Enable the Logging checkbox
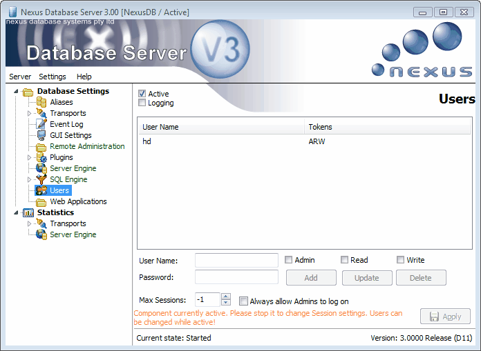 (x=142, y=103)
